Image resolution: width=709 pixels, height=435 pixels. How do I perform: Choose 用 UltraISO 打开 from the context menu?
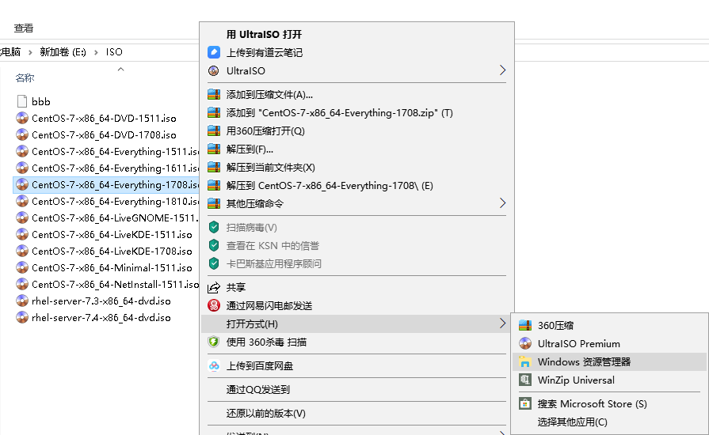(x=264, y=35)
